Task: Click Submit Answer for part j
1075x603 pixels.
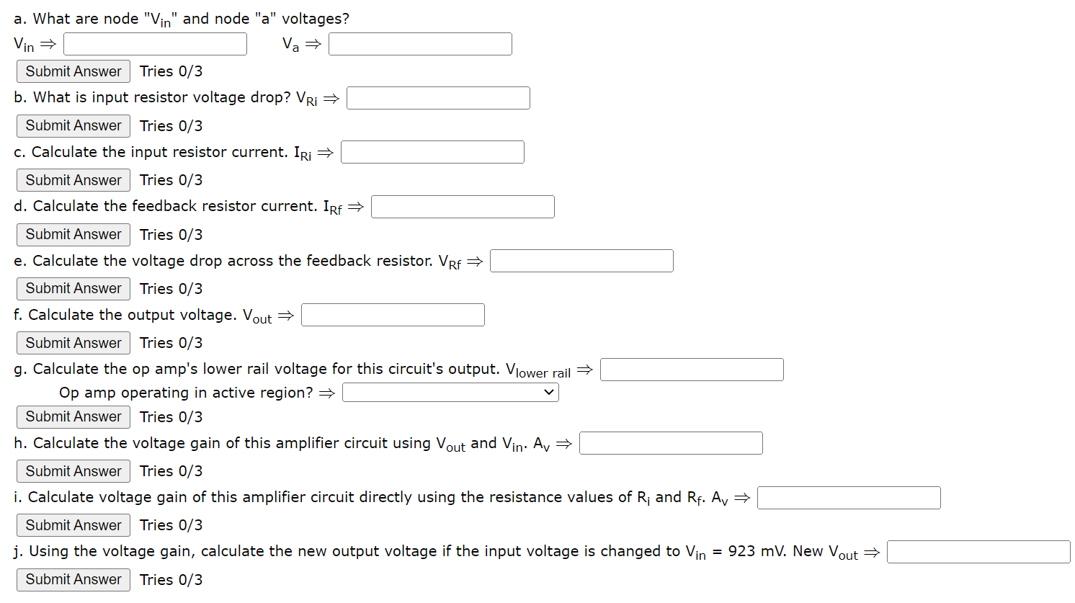Action: coord(73,579)
